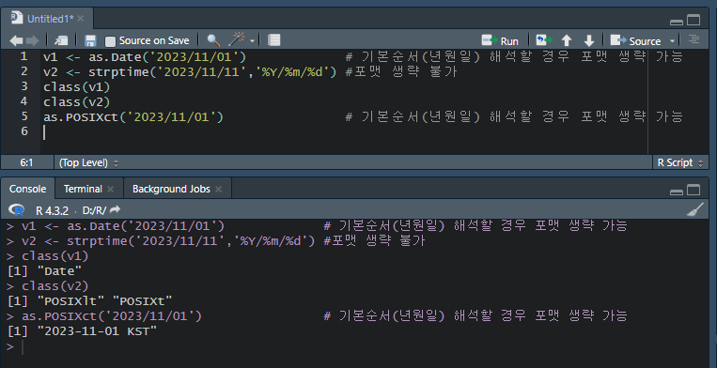Enable Source on Save checkbox
Screen dimensions: 717x368
(110, 41)
